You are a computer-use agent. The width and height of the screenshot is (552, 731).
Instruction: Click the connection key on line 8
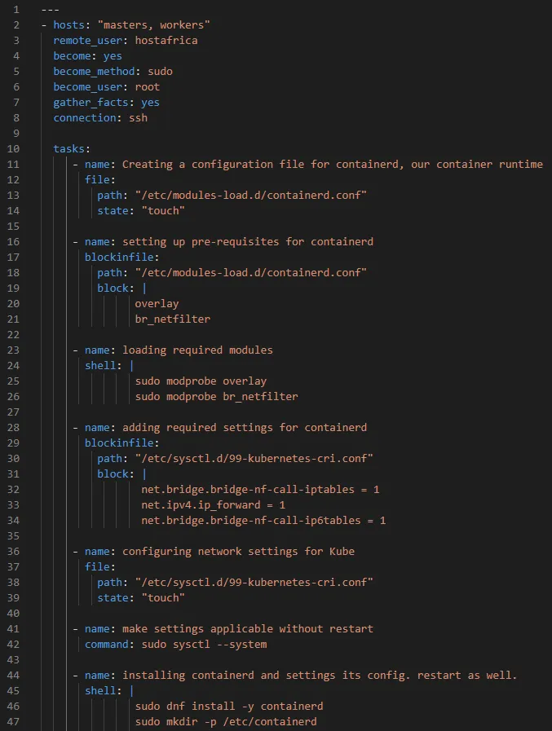[85, 117]
